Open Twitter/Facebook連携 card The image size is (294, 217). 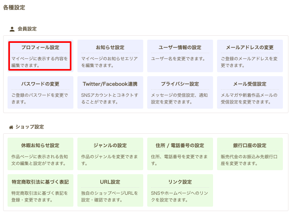[110, 92]
